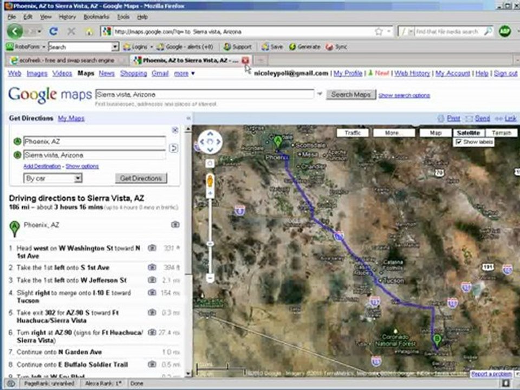Viewport: 520px width, 390px height.
Task: Click the Search Maps button
Action: 351,94
